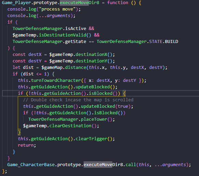Click the turnTowardCharacter method call

(x=56, y=80)
